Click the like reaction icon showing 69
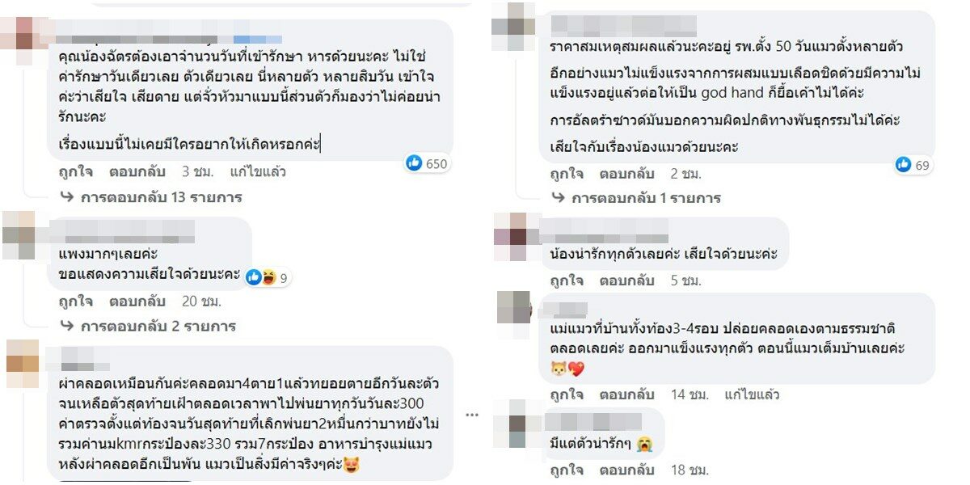The height and width of the screenshot is (485, 970). tap(904, 165)
